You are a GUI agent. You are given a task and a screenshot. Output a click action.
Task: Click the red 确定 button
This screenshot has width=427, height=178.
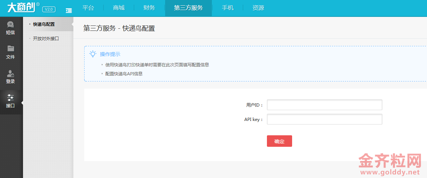(280, 141)
